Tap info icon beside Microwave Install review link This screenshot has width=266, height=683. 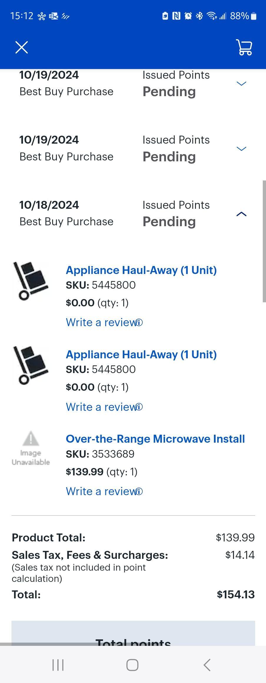[140, 492]
